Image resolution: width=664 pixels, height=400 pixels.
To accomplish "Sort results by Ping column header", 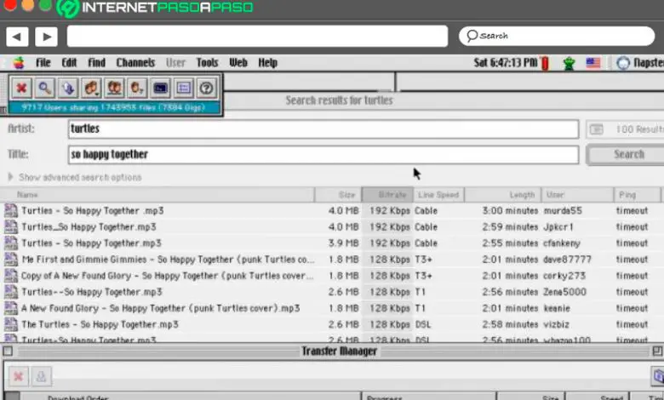I will [638, 195].
